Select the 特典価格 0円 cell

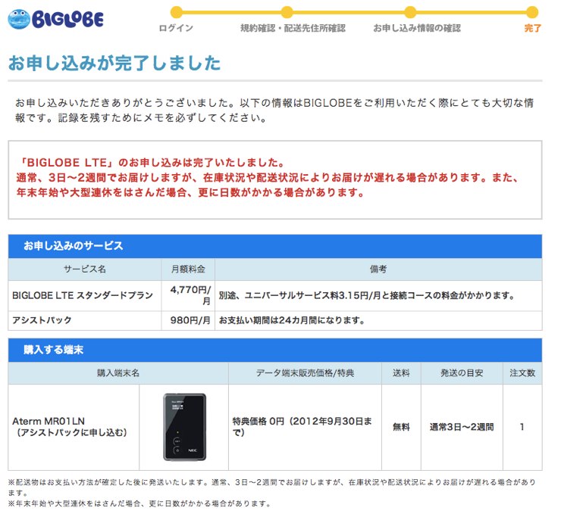click(305, 428)
